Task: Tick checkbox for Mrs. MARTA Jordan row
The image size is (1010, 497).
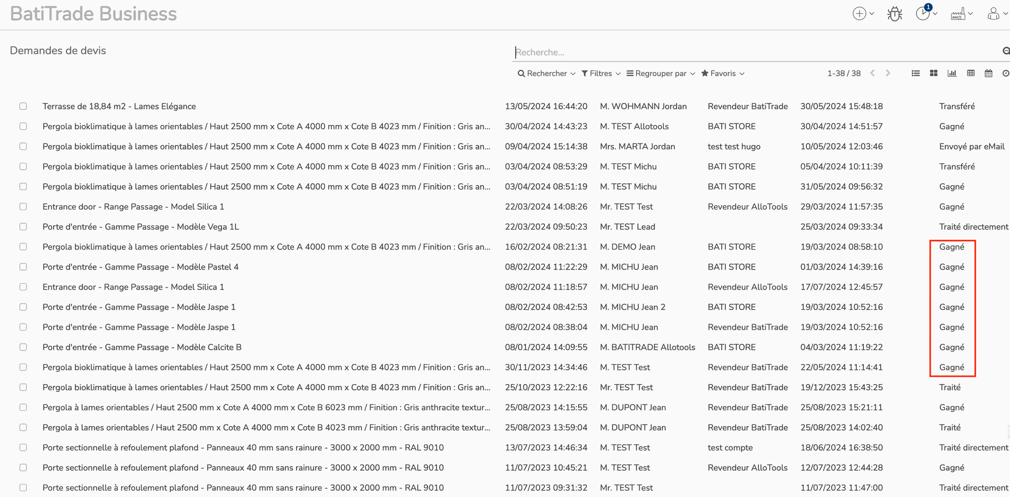Action: point(23,146)
